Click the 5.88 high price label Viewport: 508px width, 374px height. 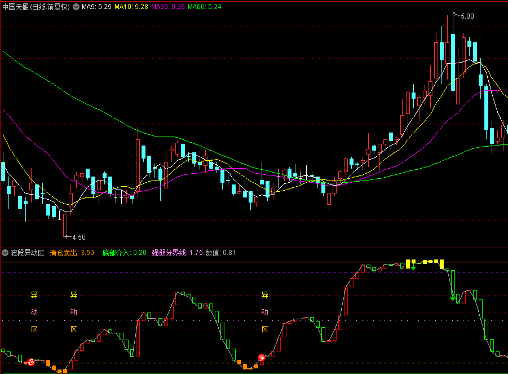[467, 16]
